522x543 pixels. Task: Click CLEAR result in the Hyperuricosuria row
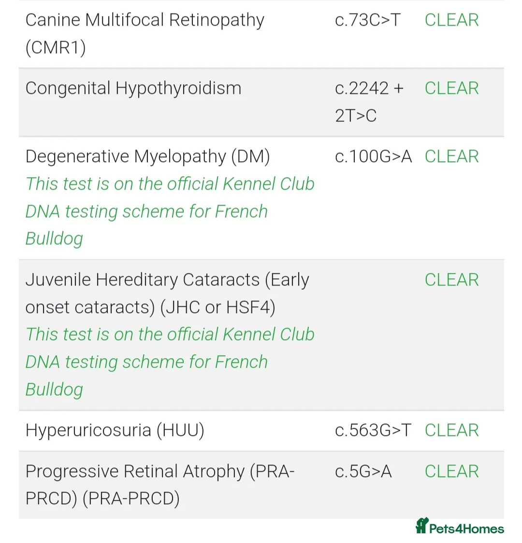click(x=451, y=430)
